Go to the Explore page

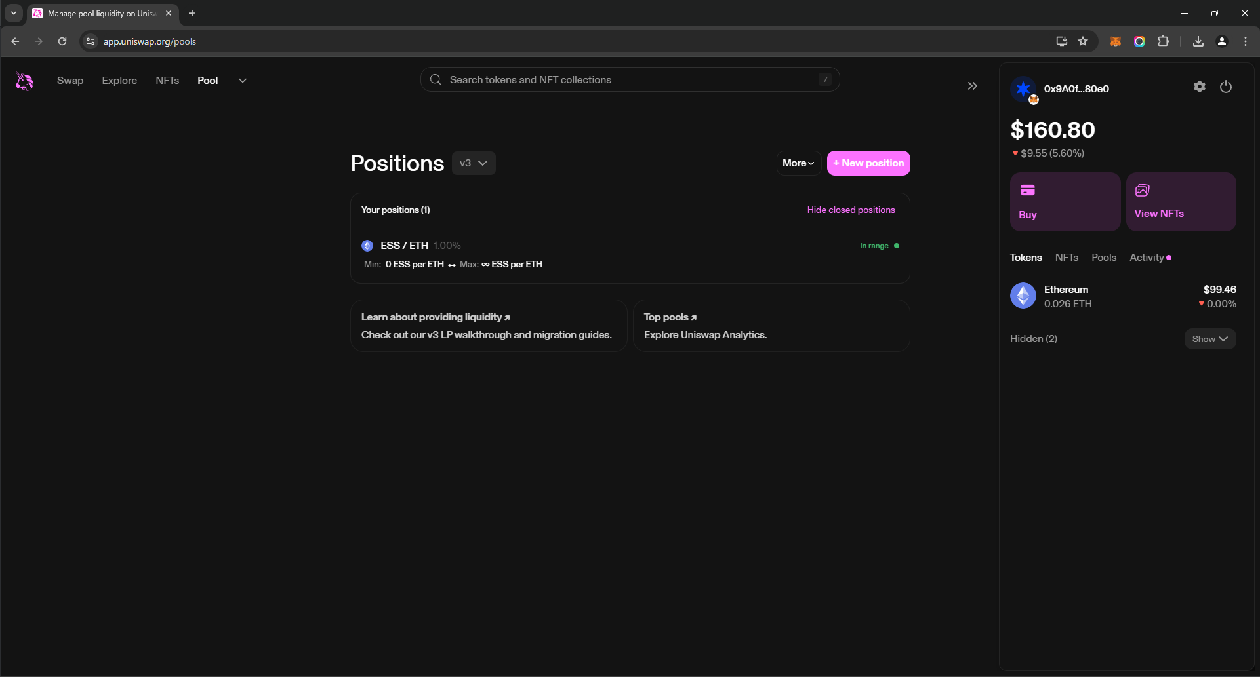(x=119, y=81)
